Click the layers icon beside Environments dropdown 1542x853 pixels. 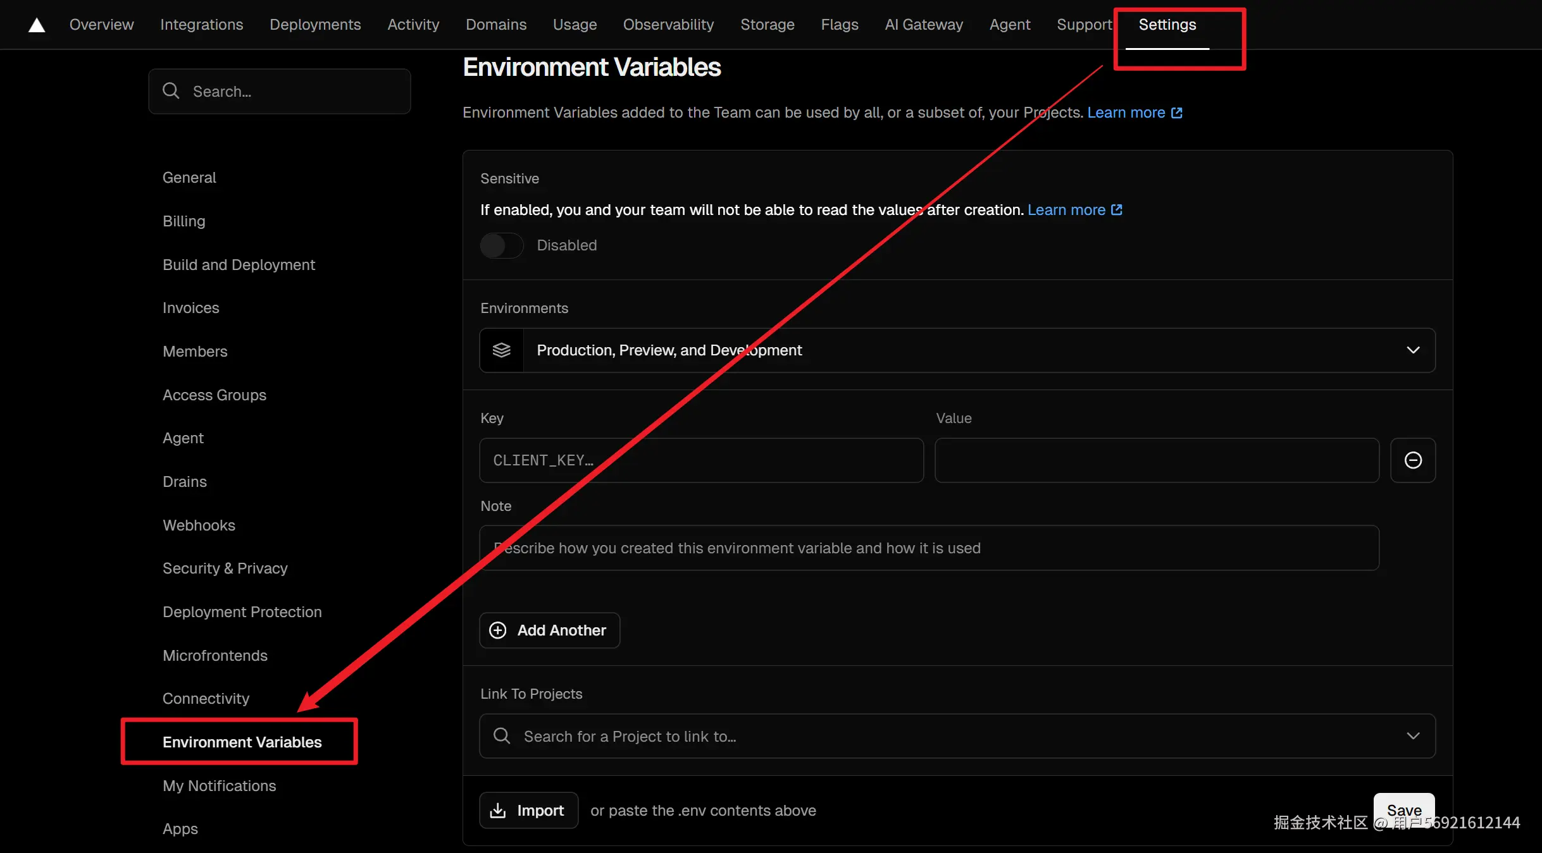[x=502, y=350]
